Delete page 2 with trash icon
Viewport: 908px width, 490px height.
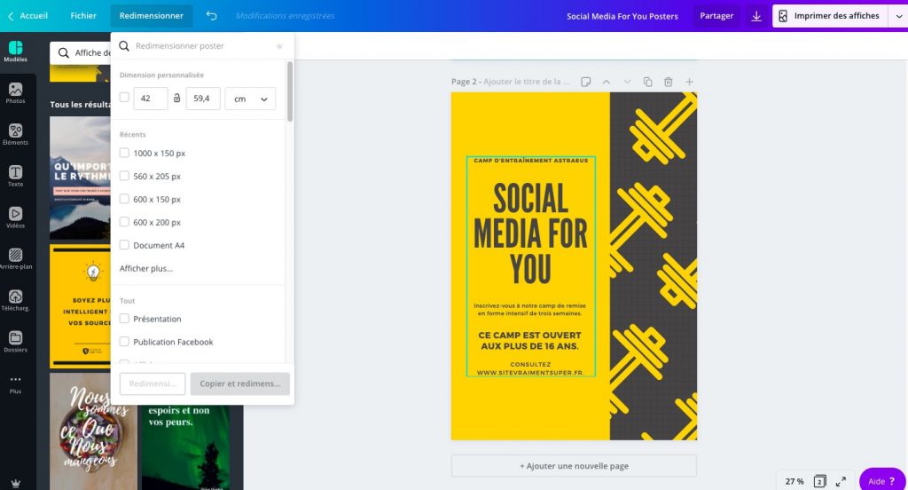click(669, 82)
